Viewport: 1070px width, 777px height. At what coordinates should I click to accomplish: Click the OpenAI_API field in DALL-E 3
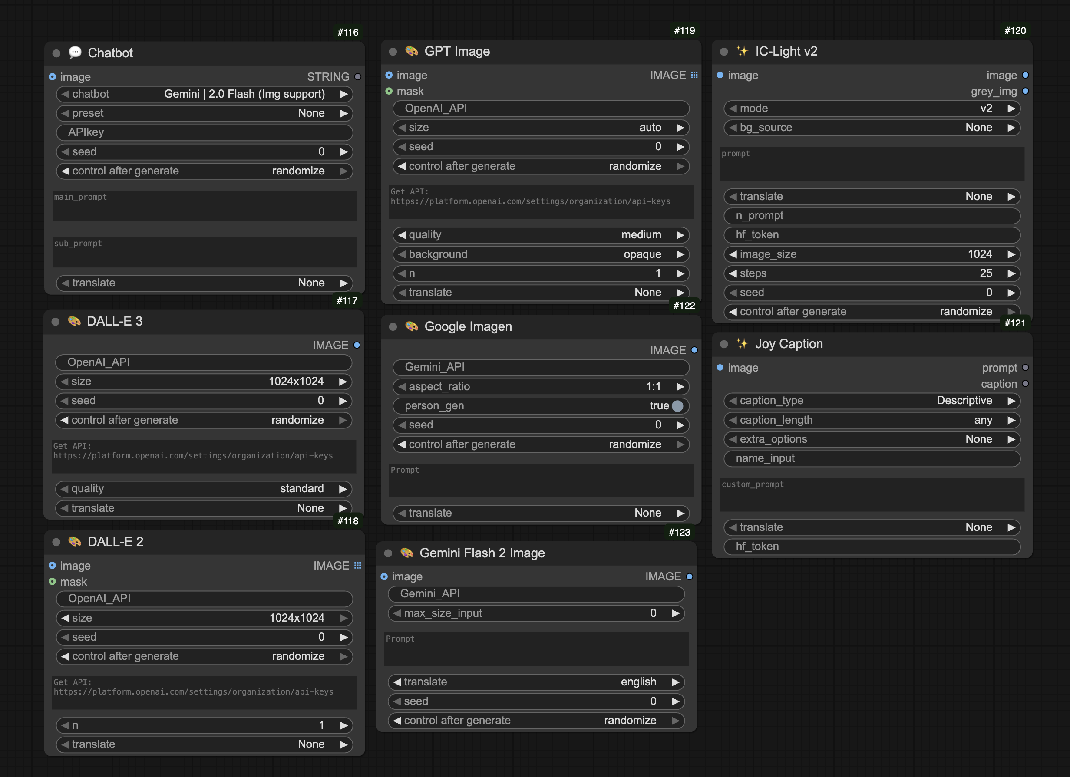pyautogui.click(x=203, y=362)
